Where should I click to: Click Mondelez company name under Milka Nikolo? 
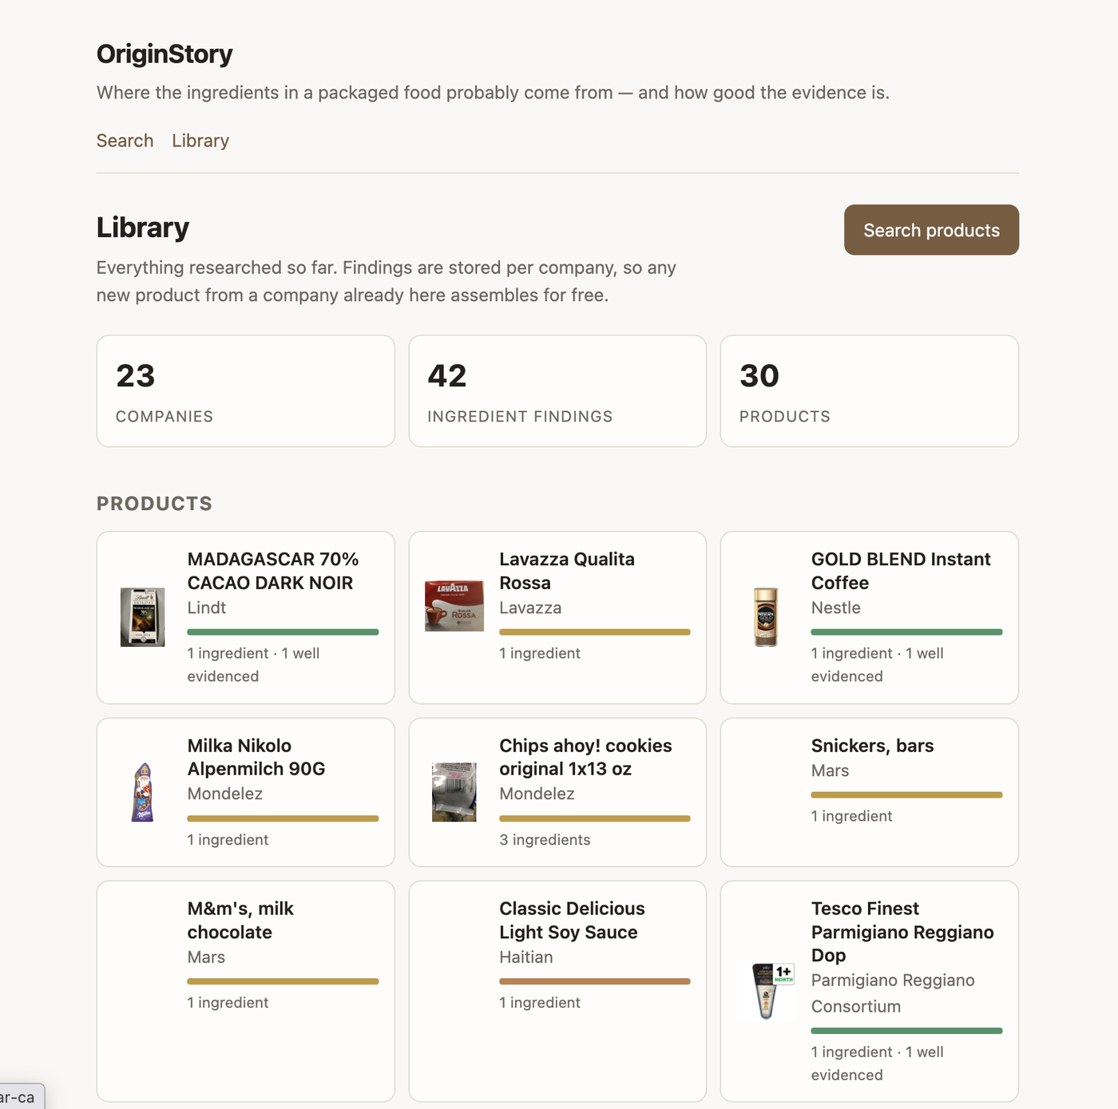coord(224,794)
